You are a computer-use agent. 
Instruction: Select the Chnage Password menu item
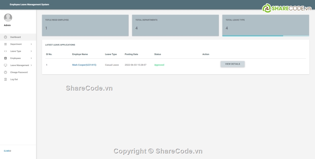pos(19,72)
